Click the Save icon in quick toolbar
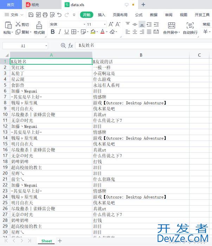Viewport: 212px width, 246px height. [x=31, y=15]
